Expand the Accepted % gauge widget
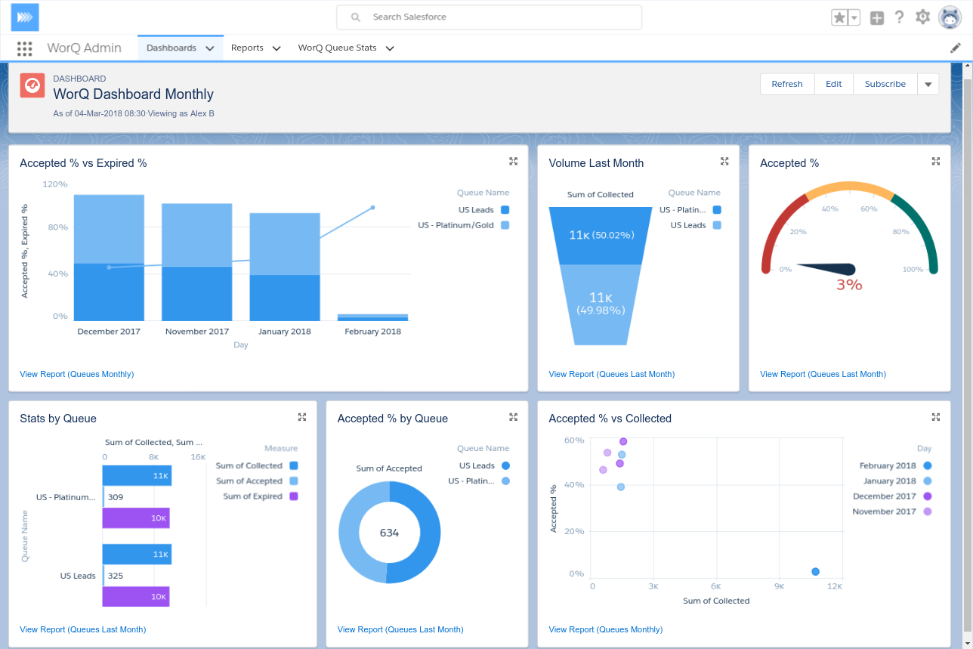This screenshot has width=973, height=649. [x=935, y=161]
